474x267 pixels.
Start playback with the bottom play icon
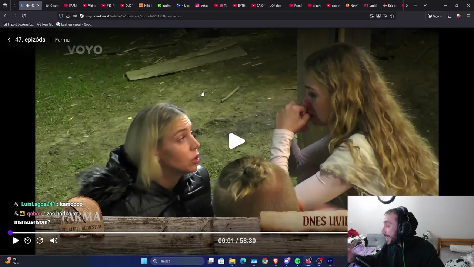point(16,241)
